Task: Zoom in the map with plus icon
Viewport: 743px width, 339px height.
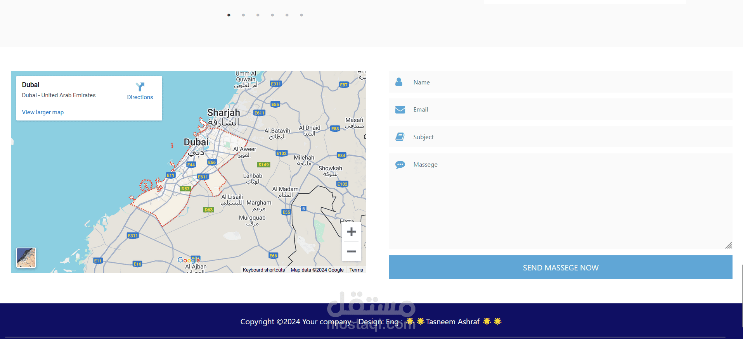Action: (352, 232)
